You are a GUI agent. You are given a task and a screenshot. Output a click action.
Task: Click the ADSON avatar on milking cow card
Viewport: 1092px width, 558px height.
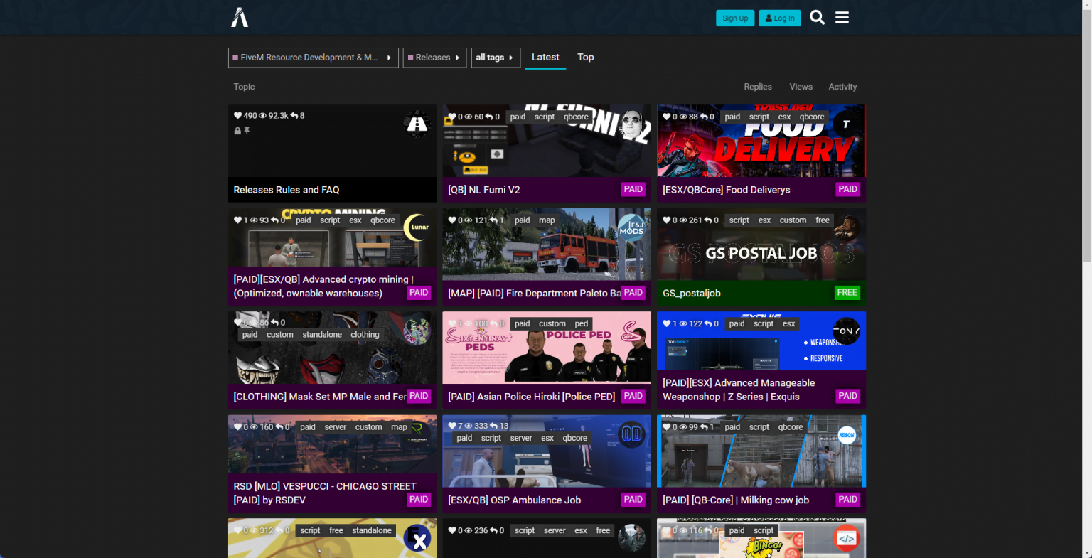click(x=846, y=434)
